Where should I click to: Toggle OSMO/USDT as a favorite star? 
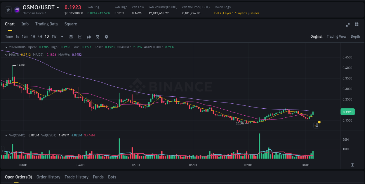[8, 10]
